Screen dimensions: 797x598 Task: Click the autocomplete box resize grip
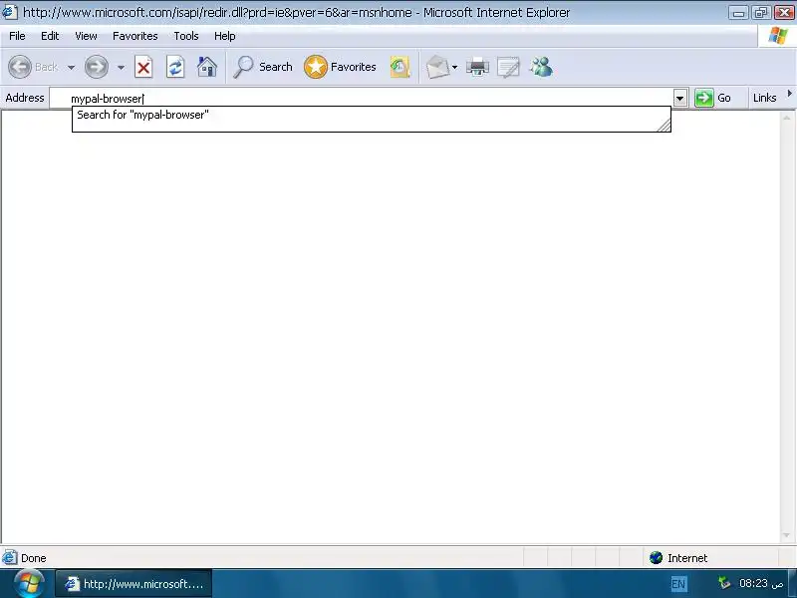point(664,125)
